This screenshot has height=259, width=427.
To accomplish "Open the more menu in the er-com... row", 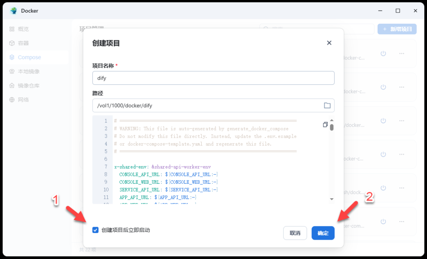I will pyautogui.click(x=402, y=222).
